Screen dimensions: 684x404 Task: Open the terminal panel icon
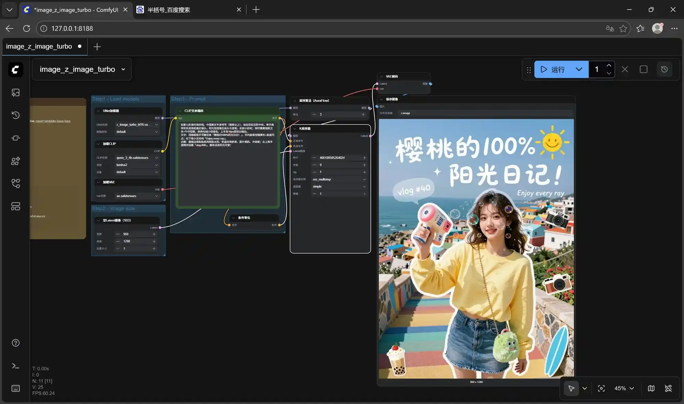tap(15, 366)
